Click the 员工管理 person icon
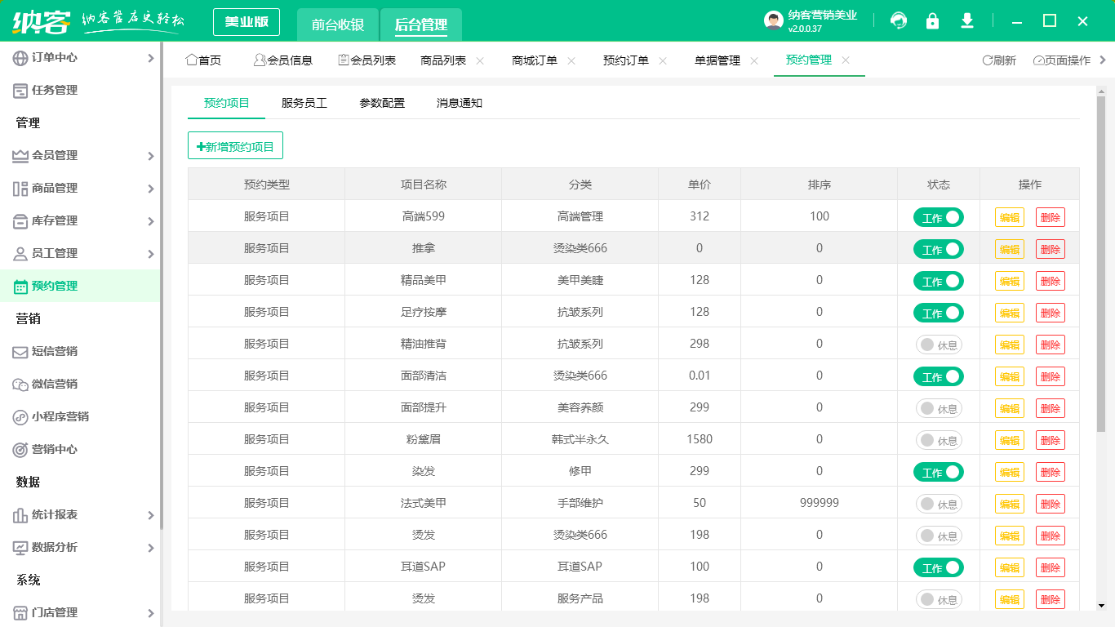1115x627 pixels. (20, 254)
